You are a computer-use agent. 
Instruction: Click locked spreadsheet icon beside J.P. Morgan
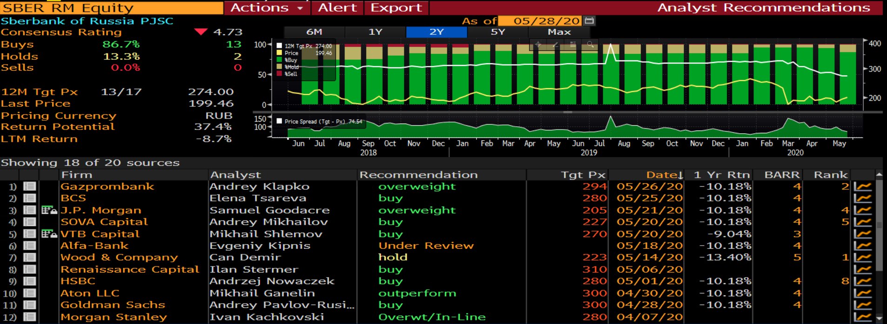pos(49,210)
